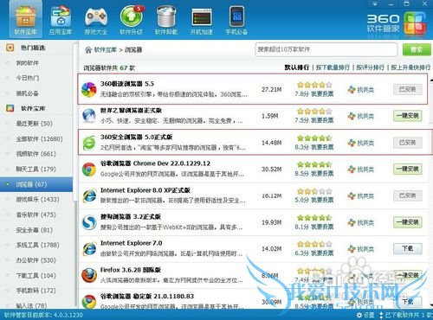The height and width of the screenshot is (320, 433).
Task: Select 浏览器 (67) category
Action: pyautogui.click(x=36, y=184)
